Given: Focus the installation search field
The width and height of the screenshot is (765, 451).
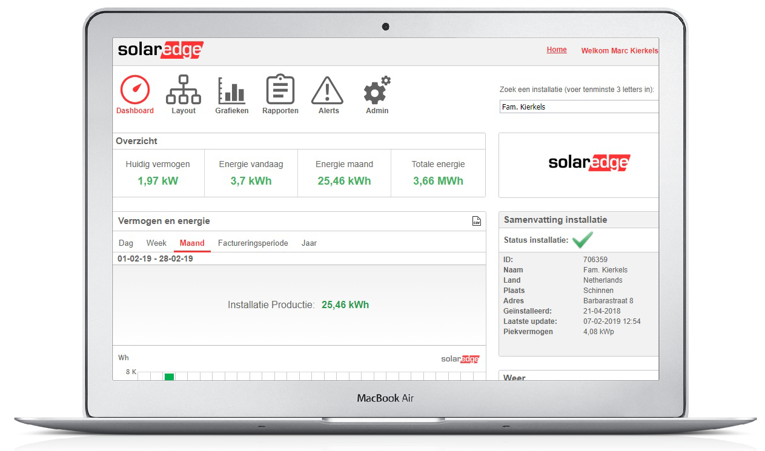Looking at the screenshot, I should pyautogui.click(x=578, y=107).
